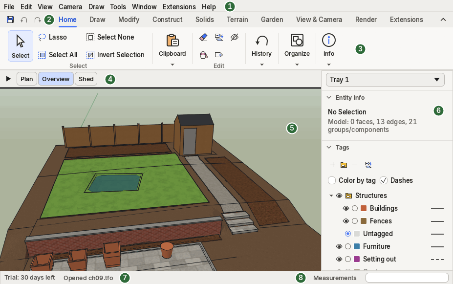This screenshot has height=284, width=453.
Task: Click the Setting out dashed line style
Action: (437, 260)
